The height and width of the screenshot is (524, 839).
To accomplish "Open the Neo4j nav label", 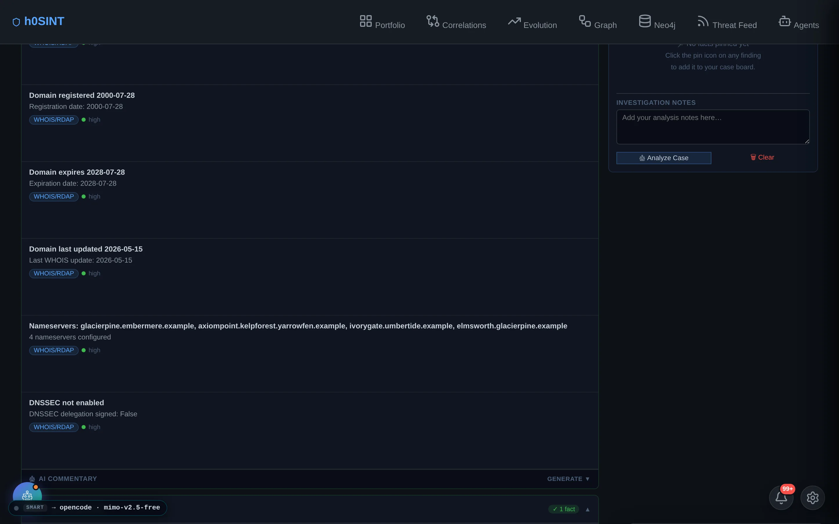I will click(x=664, y=25).
